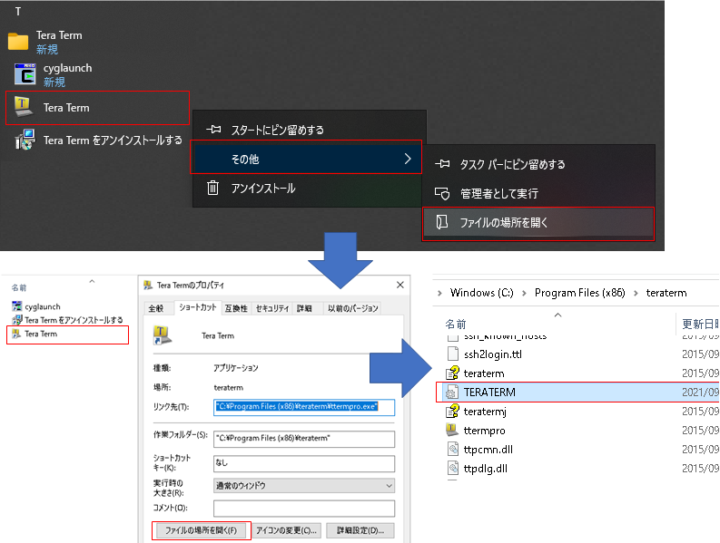The image size is (720, 543).
Task: Select the ttermpro application file
Action: click(x=485, y=431)
